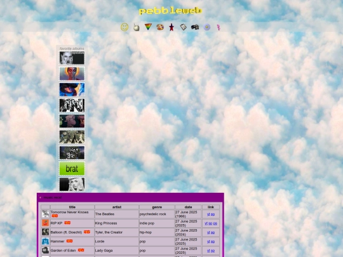This screenshot has height=257, width=343.
Task: Open the first black-and-white face album
Action: [72, 58]
